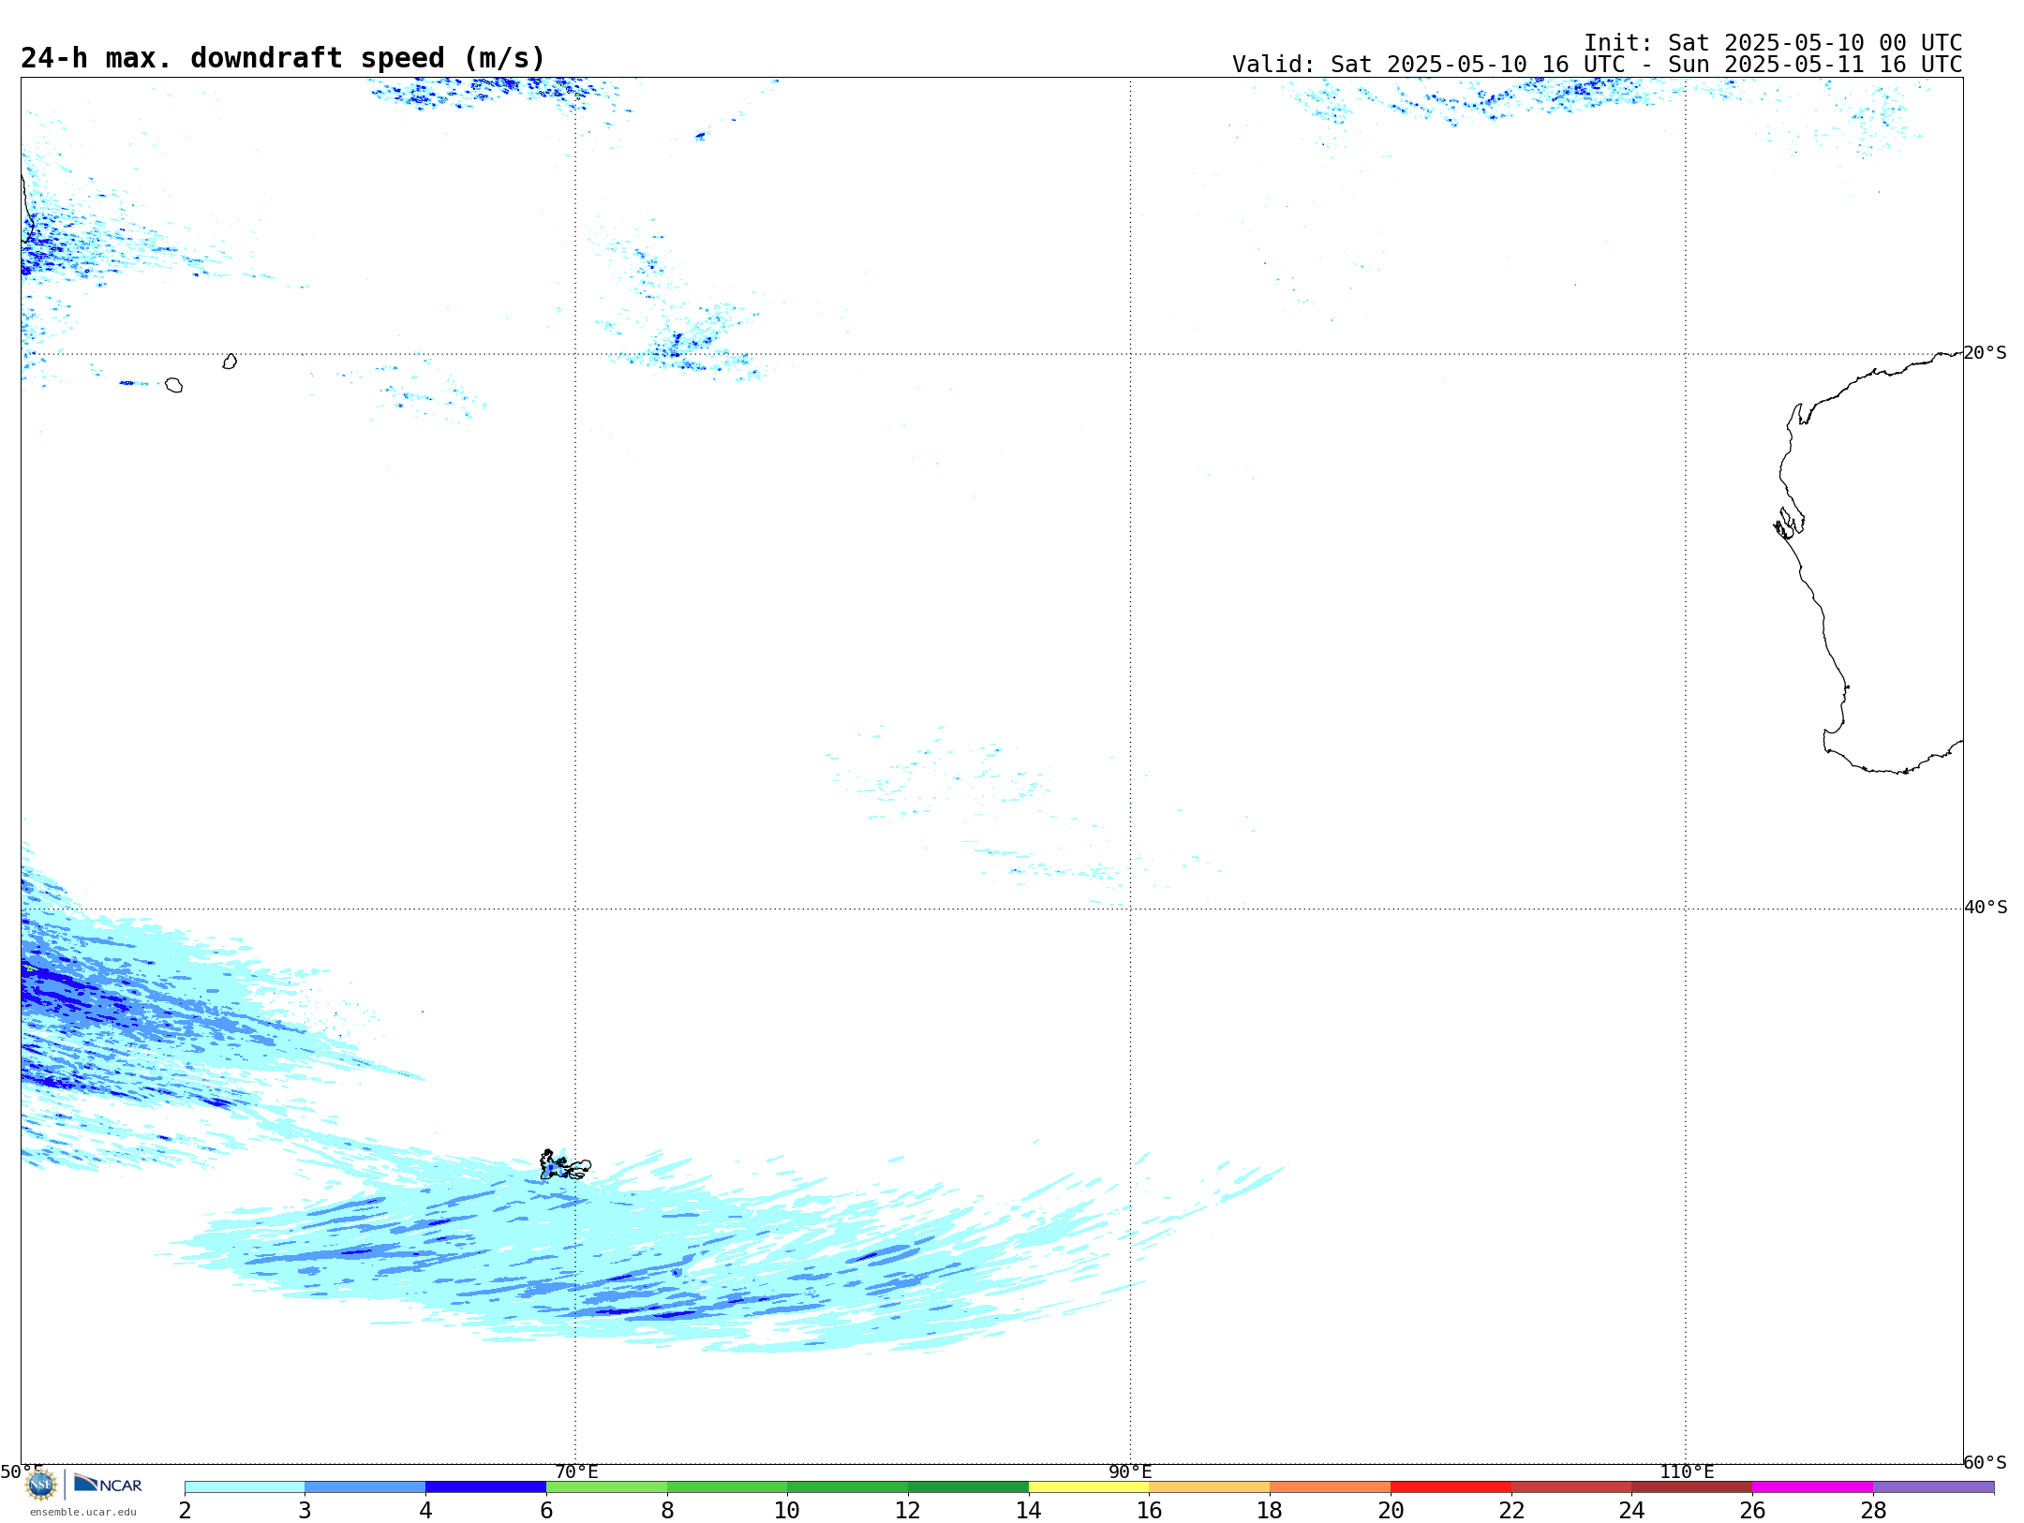Image resolution: width=2024 pixels, height=1523 pixels.
Task: Select the magenta 26-28 m/s swatch
Action: [1812, 1487]
